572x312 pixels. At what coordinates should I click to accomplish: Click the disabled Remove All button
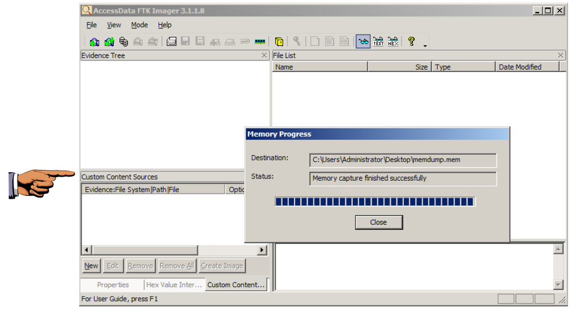point(177,266)
